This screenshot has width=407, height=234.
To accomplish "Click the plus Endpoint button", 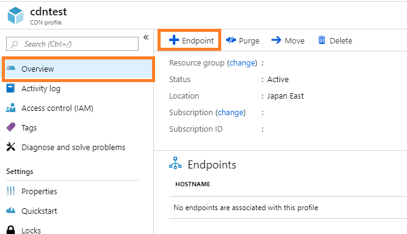I will point(190,40).
